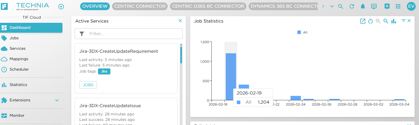Select the Jira-3DX-CreateUpdateRequirement service title
Viewport: 419px width, 125px height.
tap(119, 51)
